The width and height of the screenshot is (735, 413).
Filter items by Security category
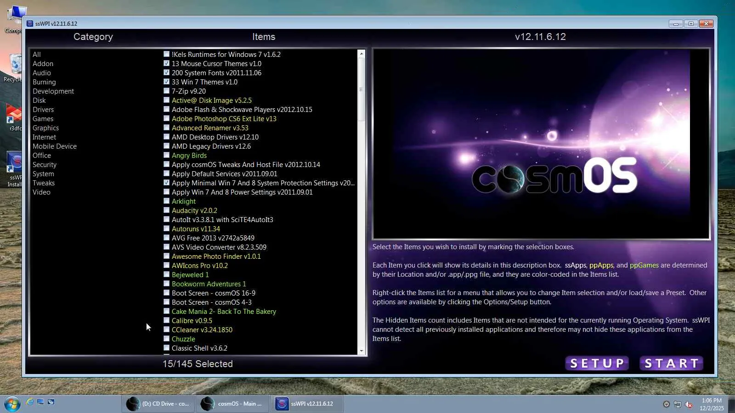pyautogui.click(x=45, y=164)
